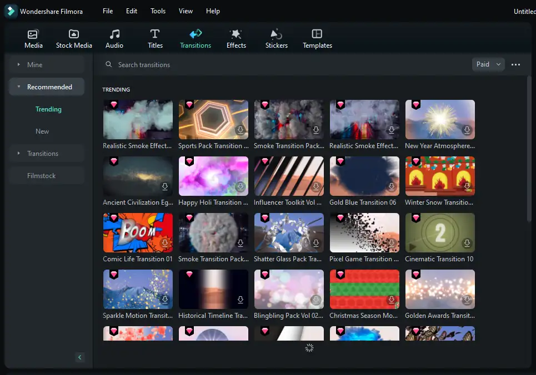This screenshot has width=536, height=375.
Task: Select New under Recommended
Action: pos(42,131)
